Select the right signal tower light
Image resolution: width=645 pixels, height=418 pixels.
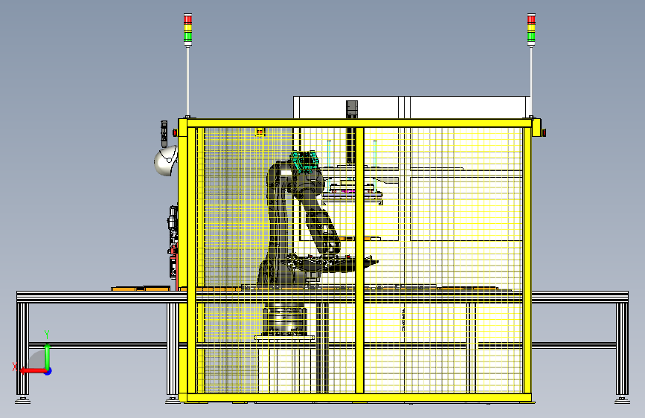[531, 29]
